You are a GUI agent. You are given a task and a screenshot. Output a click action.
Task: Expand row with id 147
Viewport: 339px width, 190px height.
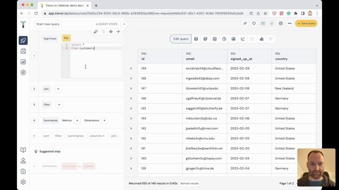pos(131,89)
